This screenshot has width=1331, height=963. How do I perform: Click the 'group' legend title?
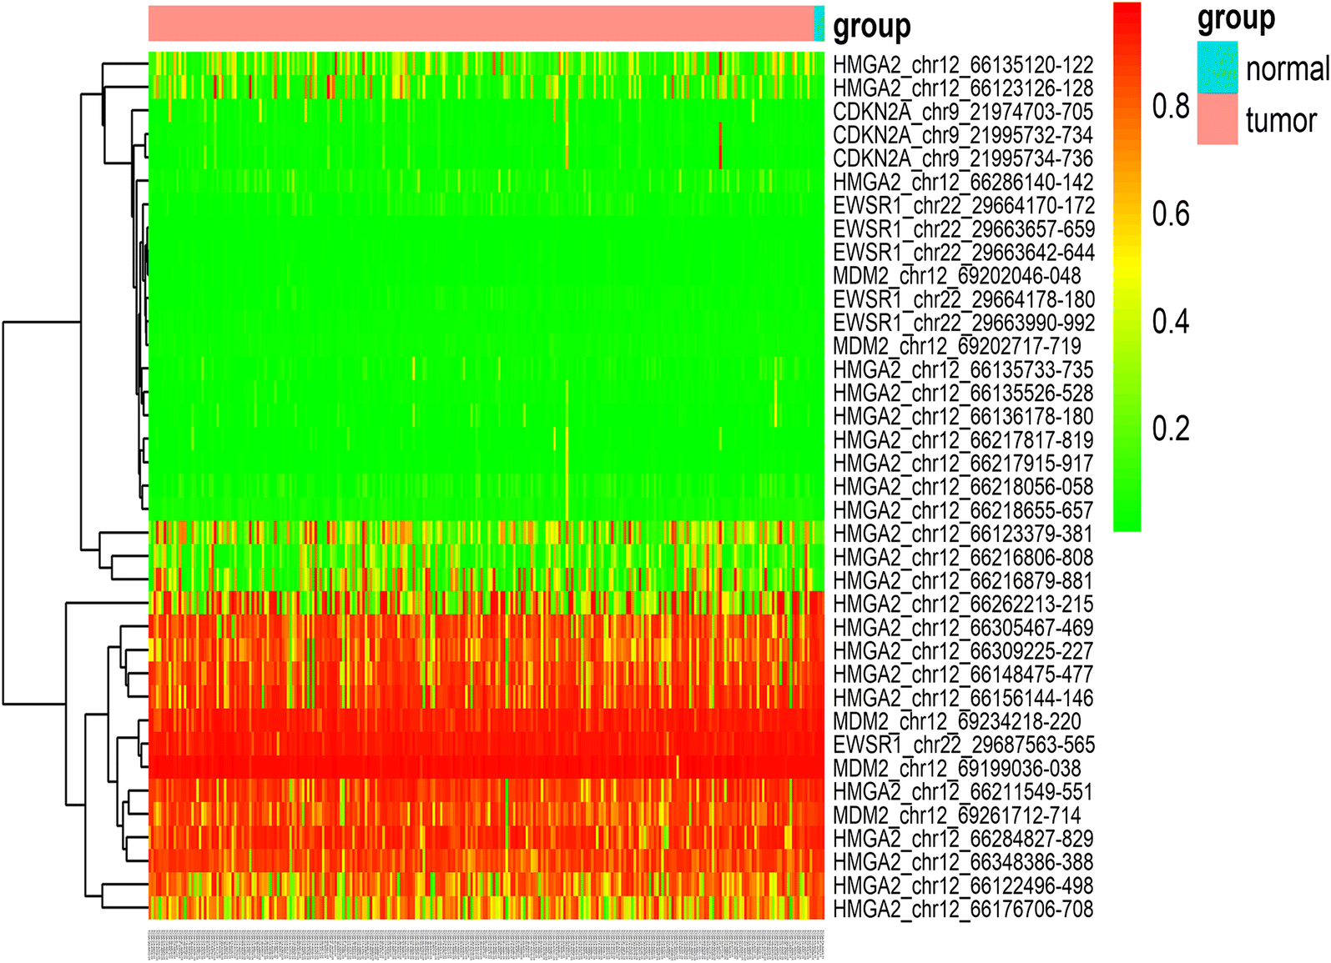click(x=1237, y=18)
